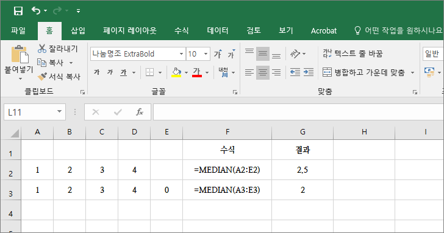444x233 pixels.
Task: Increase the font size
Action: (x=218, y=54)
